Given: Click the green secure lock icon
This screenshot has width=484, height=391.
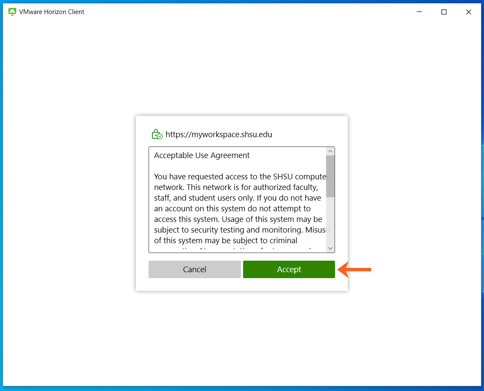Looking at the screenshot, I should click(x=157, y=135).
